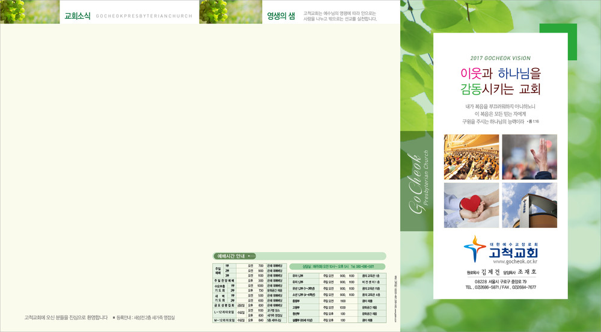This screenshot has width=601, height=332.
Task: Open the www.gocheok.or.kr website link
Action: (x=514, y=262)
